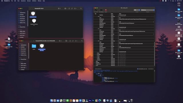This screenshot has width=183, height=103.
Task: Open the Dictionary view-as dropdown
Action: [x=148, y=10]
